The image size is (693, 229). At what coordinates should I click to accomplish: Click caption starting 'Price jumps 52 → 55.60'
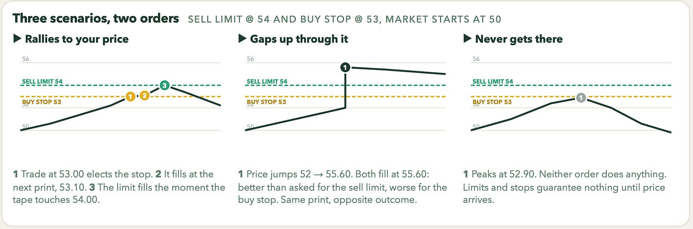343,187
